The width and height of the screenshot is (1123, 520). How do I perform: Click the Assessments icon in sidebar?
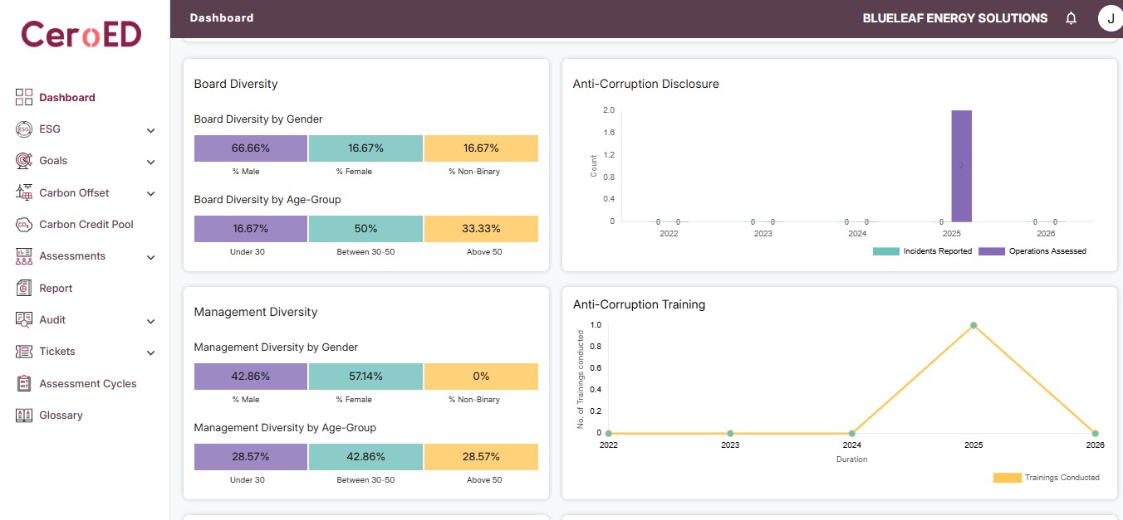[24, 256]
